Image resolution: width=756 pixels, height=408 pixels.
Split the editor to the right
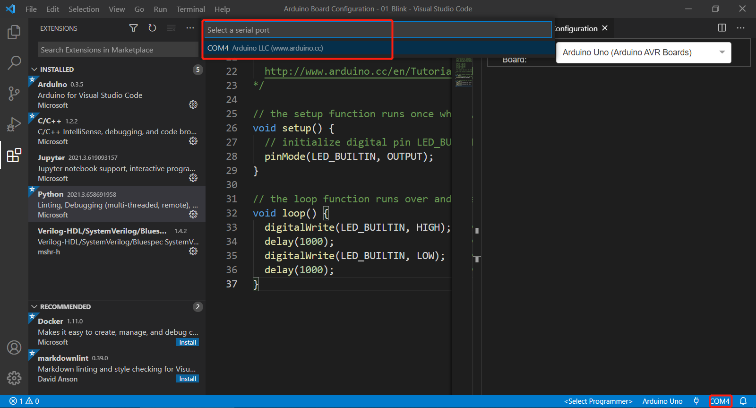[x=722, y=28]
